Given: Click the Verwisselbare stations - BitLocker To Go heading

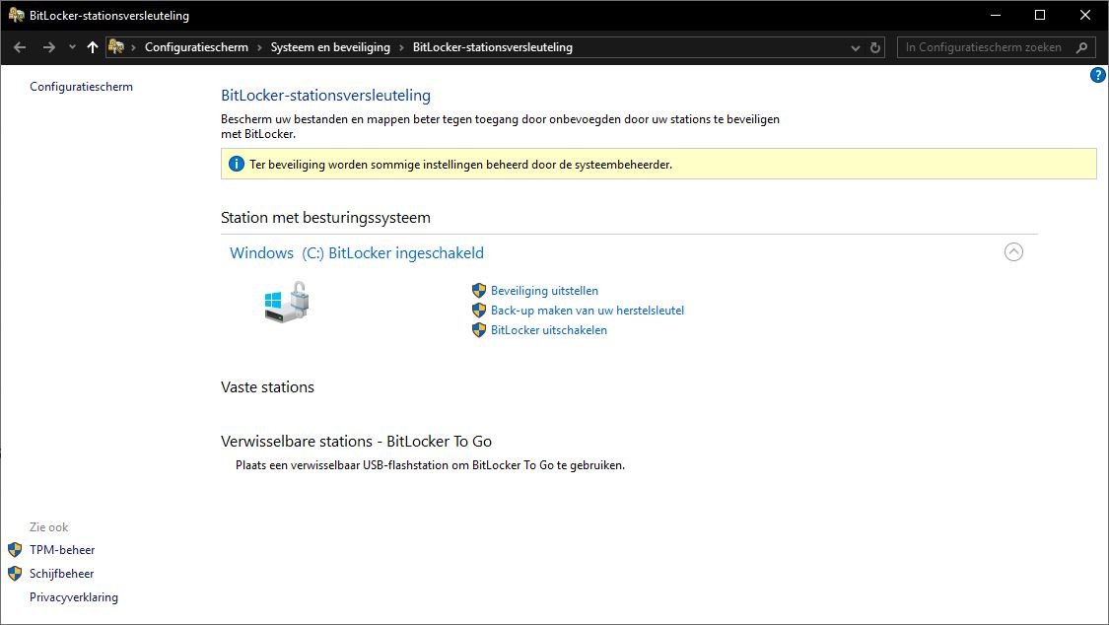Looking at the screenshot, I should (357, 442).
